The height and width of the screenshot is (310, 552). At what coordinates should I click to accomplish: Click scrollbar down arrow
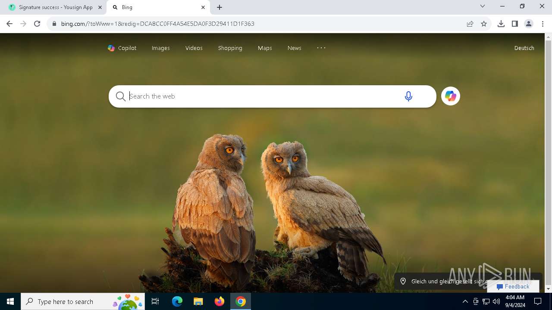pos(548,289)
